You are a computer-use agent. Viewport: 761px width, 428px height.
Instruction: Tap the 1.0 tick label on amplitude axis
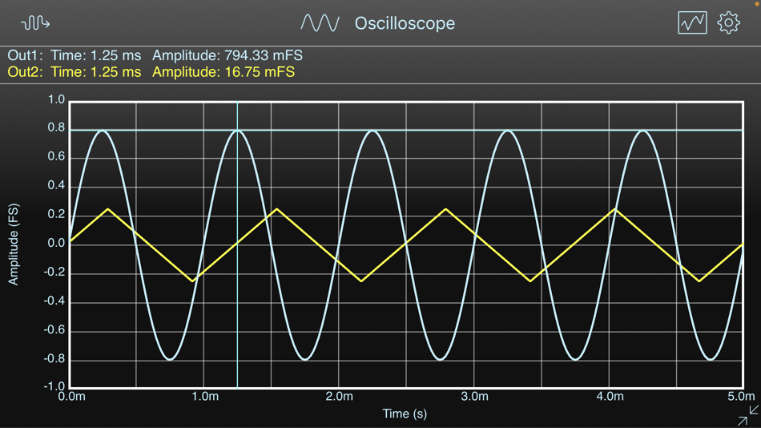click(x=56, y=99)
